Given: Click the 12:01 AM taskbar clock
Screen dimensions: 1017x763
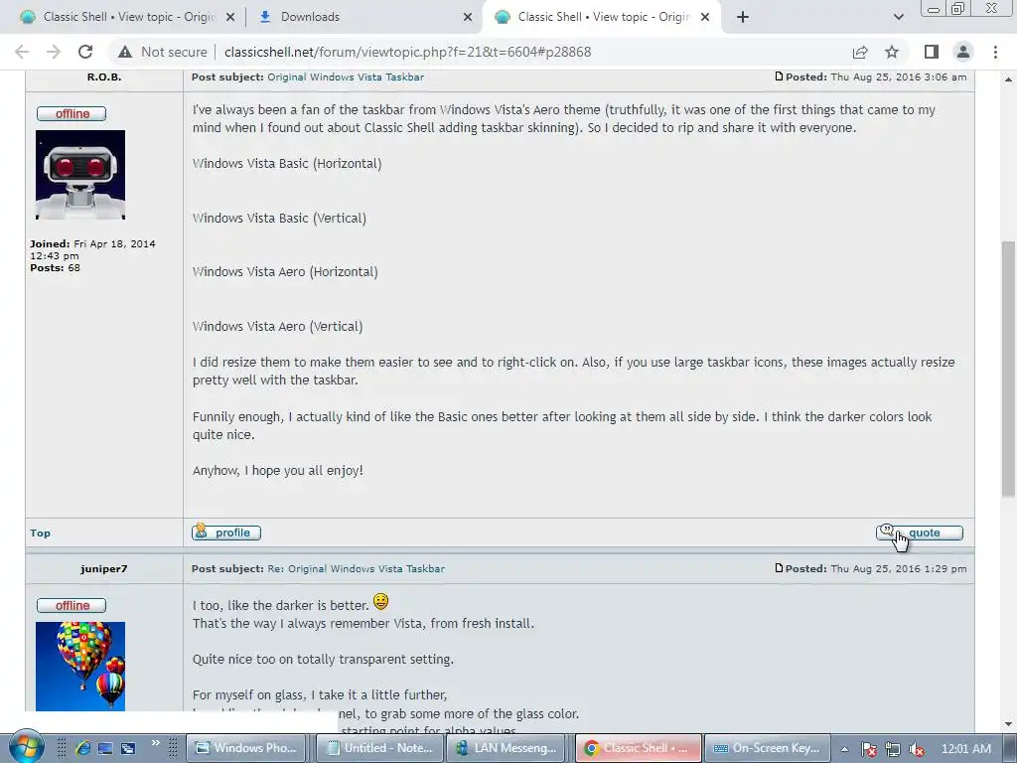Looking at the screenshot, I should coord(965,749).
